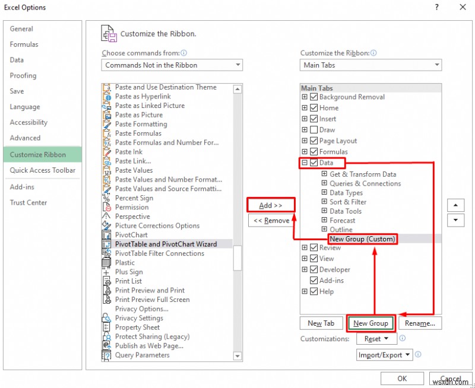Click the info icon beside Choose commands from
475x388 pixels.
pos(183,53)
